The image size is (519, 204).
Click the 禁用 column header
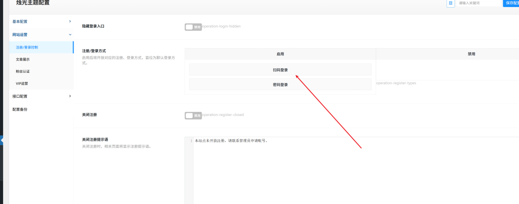pos(471,54)
